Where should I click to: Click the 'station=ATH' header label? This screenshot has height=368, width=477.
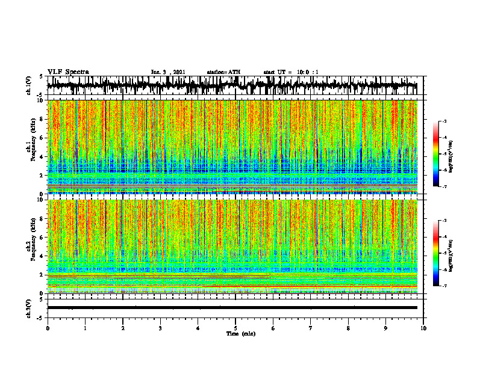point(223,72)
